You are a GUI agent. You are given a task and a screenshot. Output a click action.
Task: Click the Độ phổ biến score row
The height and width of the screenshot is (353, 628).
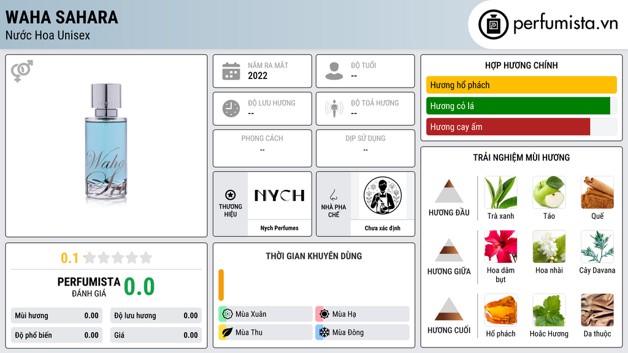click(56, 335)
